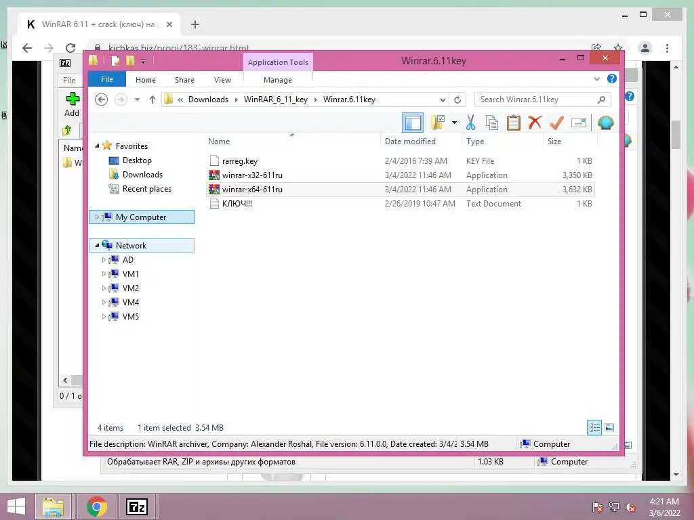Expand the ribbon with the chevron arrow
The height and width of the screenshot is (520, 694).
point(596,79)
